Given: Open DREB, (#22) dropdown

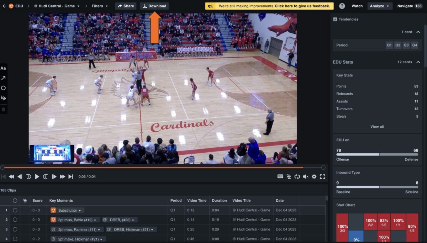Looking at the screenshot, I should pos(120,220).
